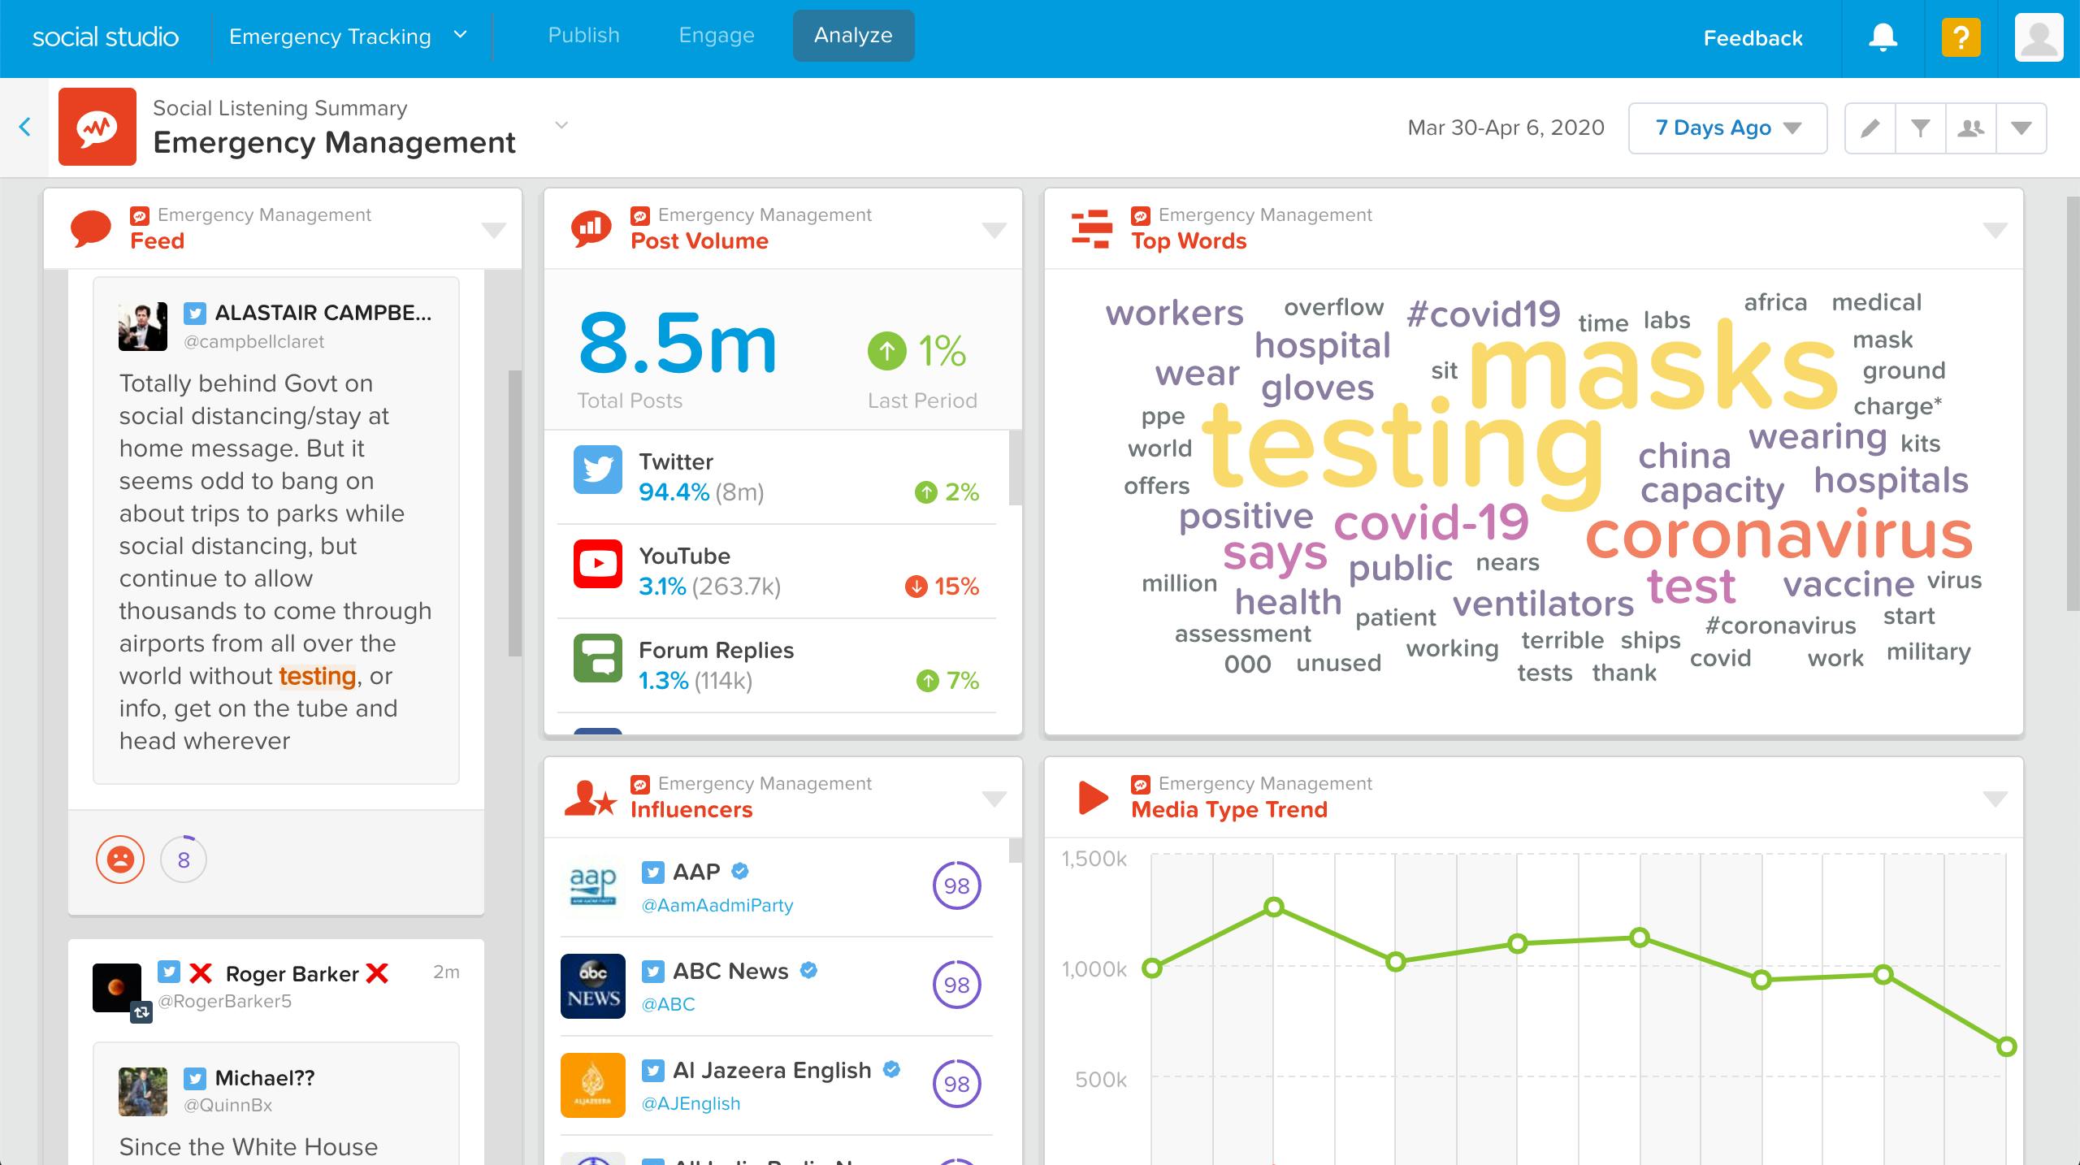Open the more options arrow beside share icon
The width and height of the screenshot is (2080, 1165).
(2021, 128)
